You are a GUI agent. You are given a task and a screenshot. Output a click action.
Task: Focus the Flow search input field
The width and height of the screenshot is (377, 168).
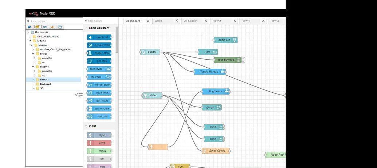54,21
